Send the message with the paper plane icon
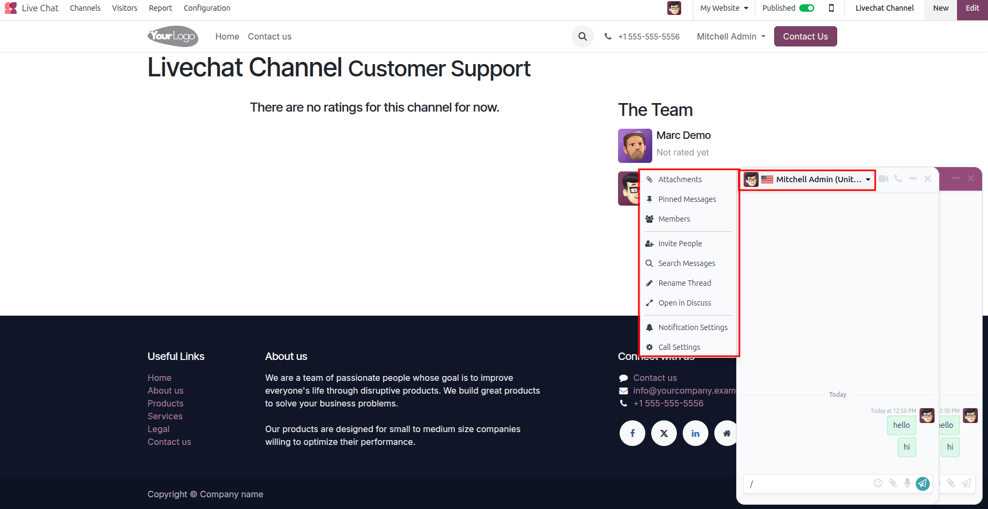988x509 pixels. [922, 484]
